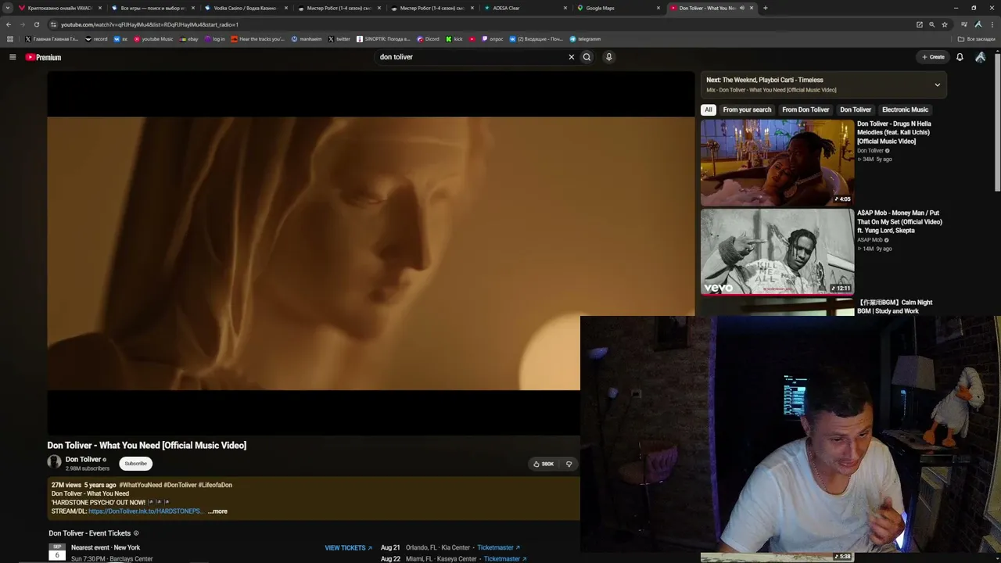Run search with the magnifier button
The height and width of the screenshot is (563, 1001).
587,57
